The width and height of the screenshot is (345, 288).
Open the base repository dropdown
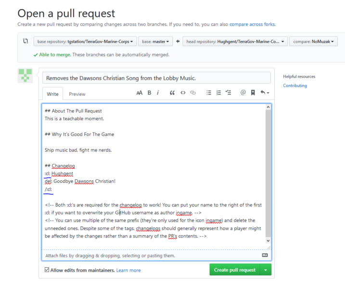coord(85,41)
